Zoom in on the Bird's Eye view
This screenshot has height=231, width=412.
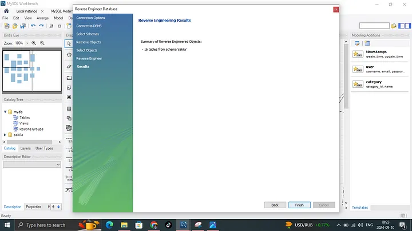[34, 43]
